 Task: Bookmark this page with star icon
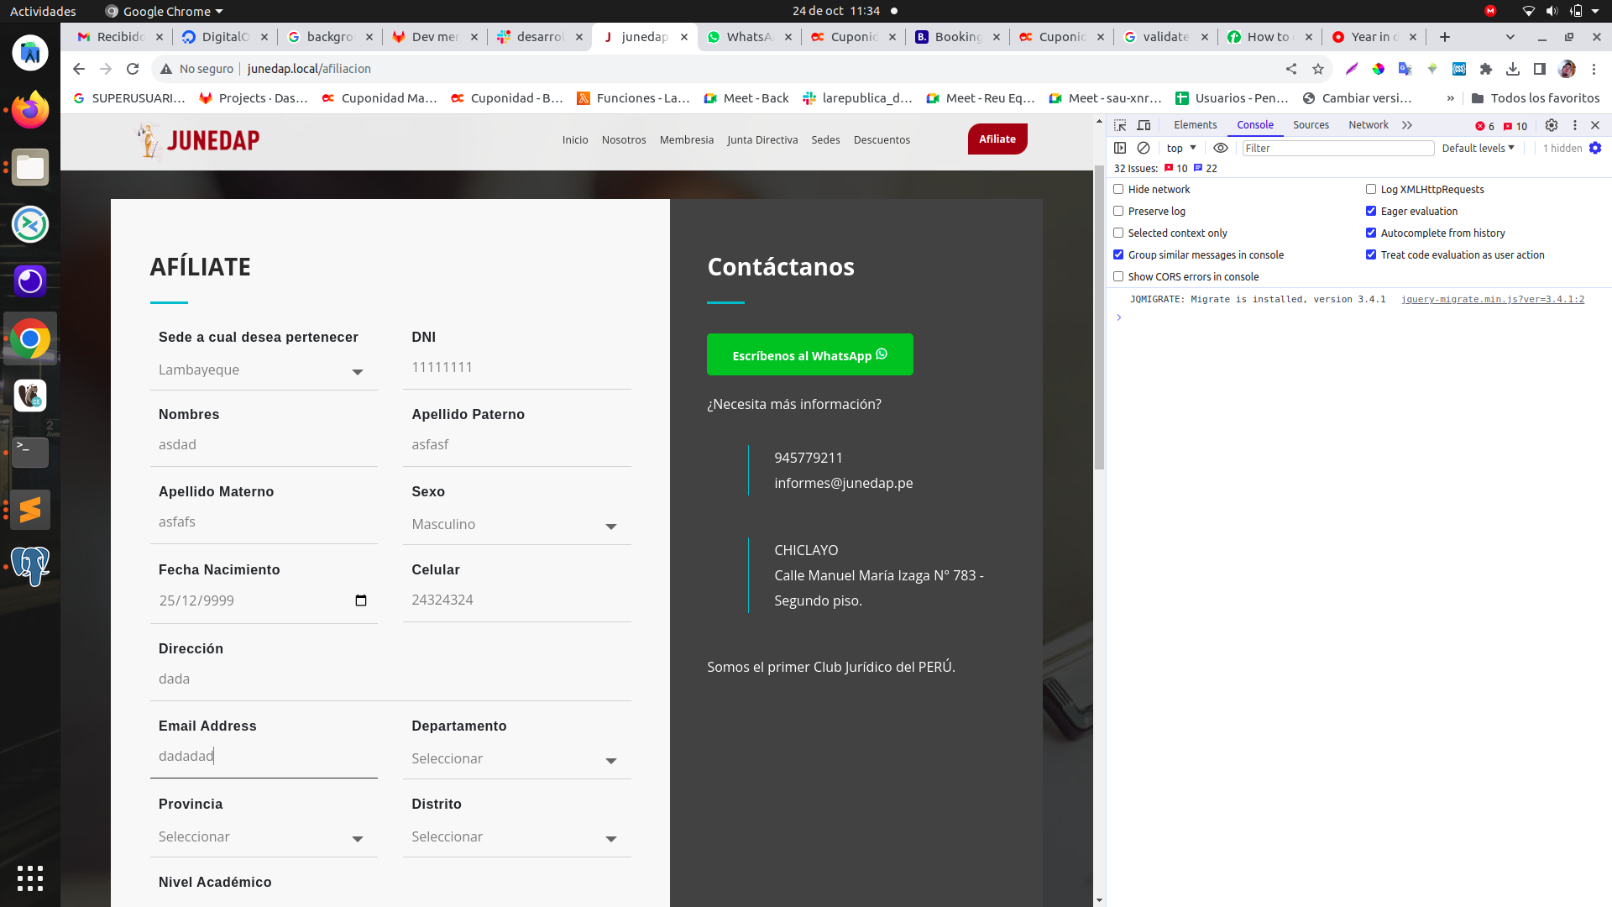coord(1318,69)
